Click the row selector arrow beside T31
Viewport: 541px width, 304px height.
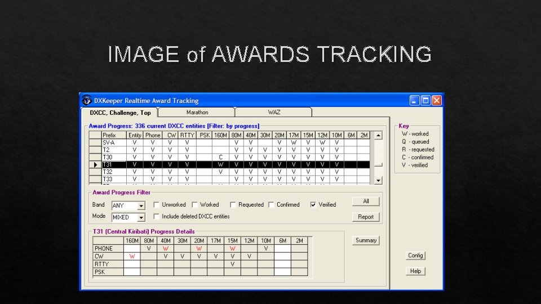(x=95, y=165)
